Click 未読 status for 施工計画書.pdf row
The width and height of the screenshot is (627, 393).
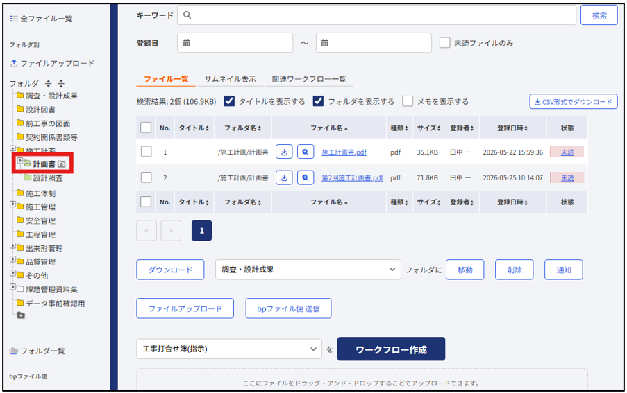[x=567, y=152]
